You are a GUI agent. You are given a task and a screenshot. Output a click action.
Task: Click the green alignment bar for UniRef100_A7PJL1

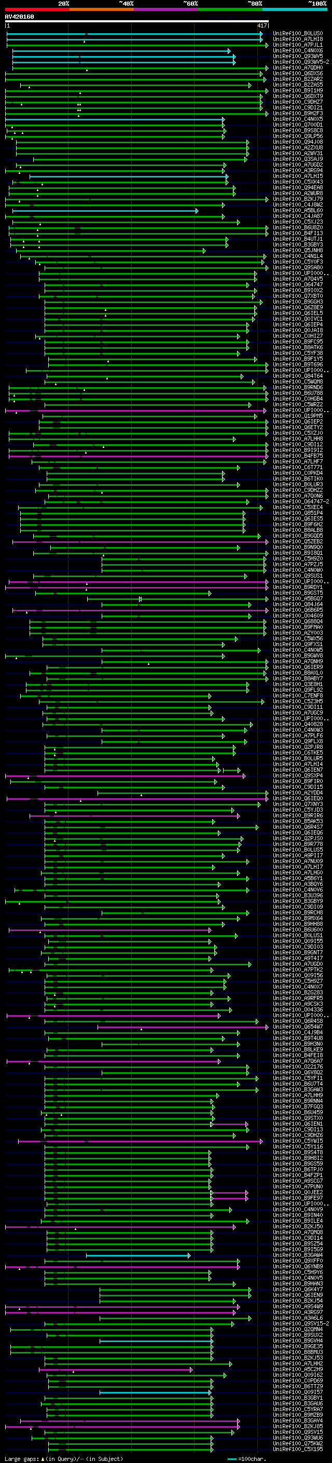tap(137, 46)
